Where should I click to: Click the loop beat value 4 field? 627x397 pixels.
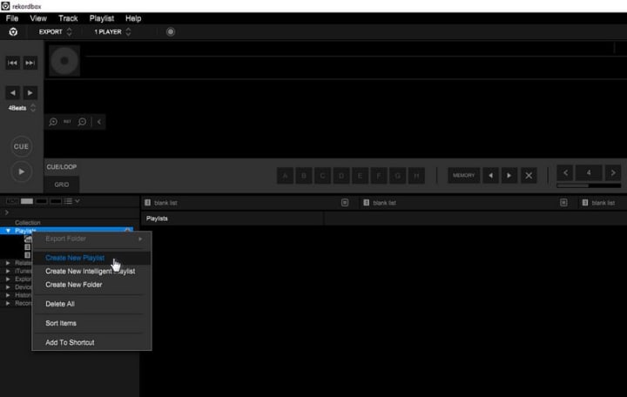589,172
